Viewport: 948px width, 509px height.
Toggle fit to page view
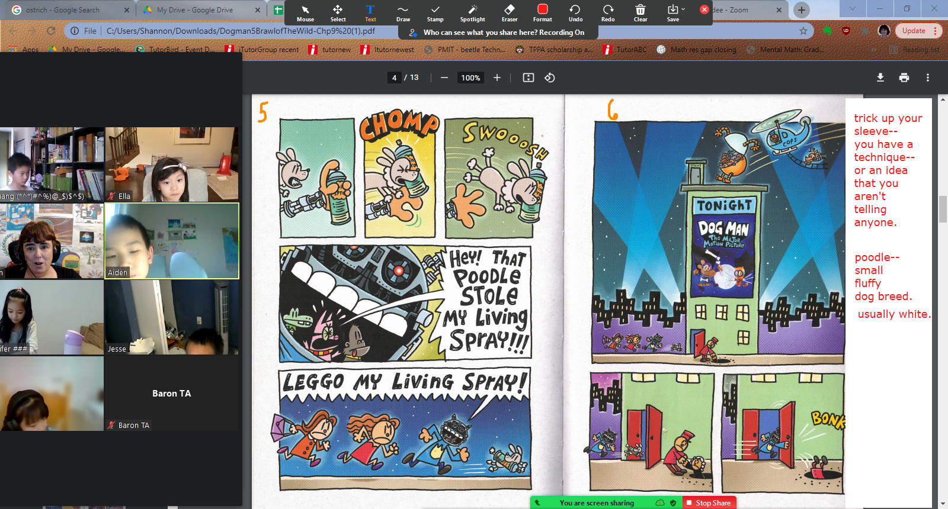(529, 78)
